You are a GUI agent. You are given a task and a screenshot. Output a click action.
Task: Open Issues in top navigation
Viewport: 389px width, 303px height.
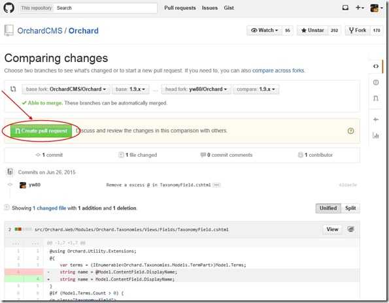click(210, 8)
